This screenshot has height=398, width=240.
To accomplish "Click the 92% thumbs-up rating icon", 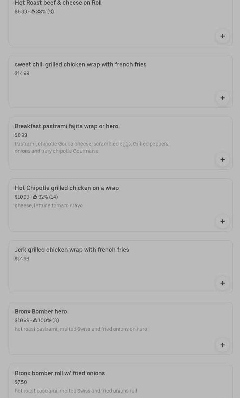I will click(35, 197).
